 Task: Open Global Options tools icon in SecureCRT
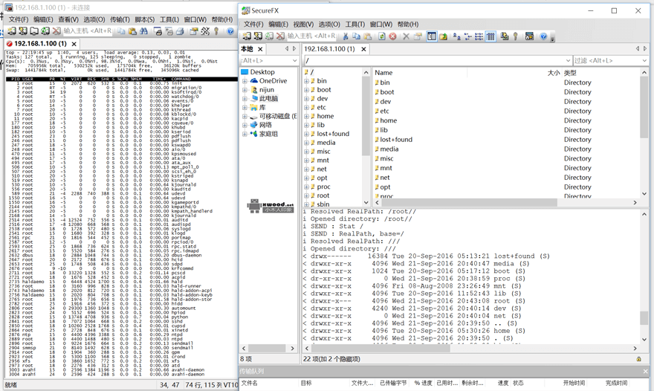click(205, 31)
